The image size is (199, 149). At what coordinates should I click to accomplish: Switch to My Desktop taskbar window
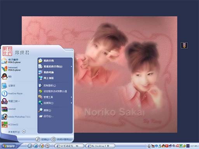(x=100, y=146)
